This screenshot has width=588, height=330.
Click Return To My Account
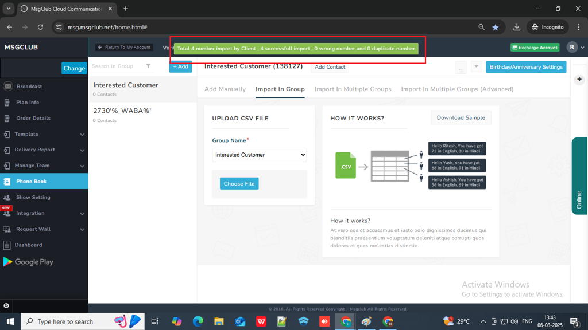coord(124,47)
